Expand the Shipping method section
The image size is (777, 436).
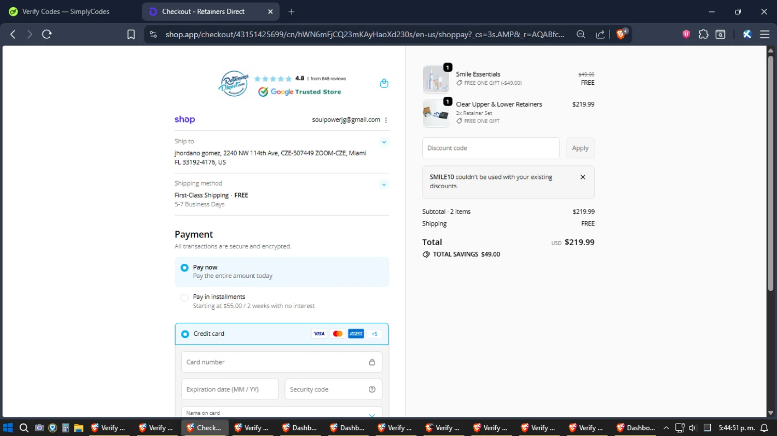pyautogui.click(x=384, y=184)
